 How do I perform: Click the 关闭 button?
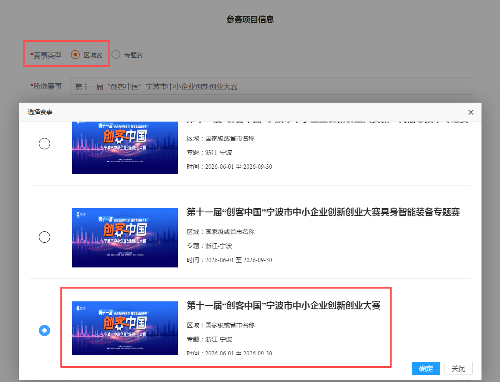point(458,368)
